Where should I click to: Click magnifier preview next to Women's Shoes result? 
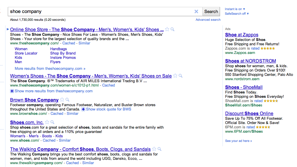point(180,76)
